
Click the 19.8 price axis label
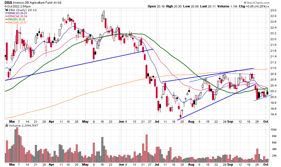click(x=273, y=103)
